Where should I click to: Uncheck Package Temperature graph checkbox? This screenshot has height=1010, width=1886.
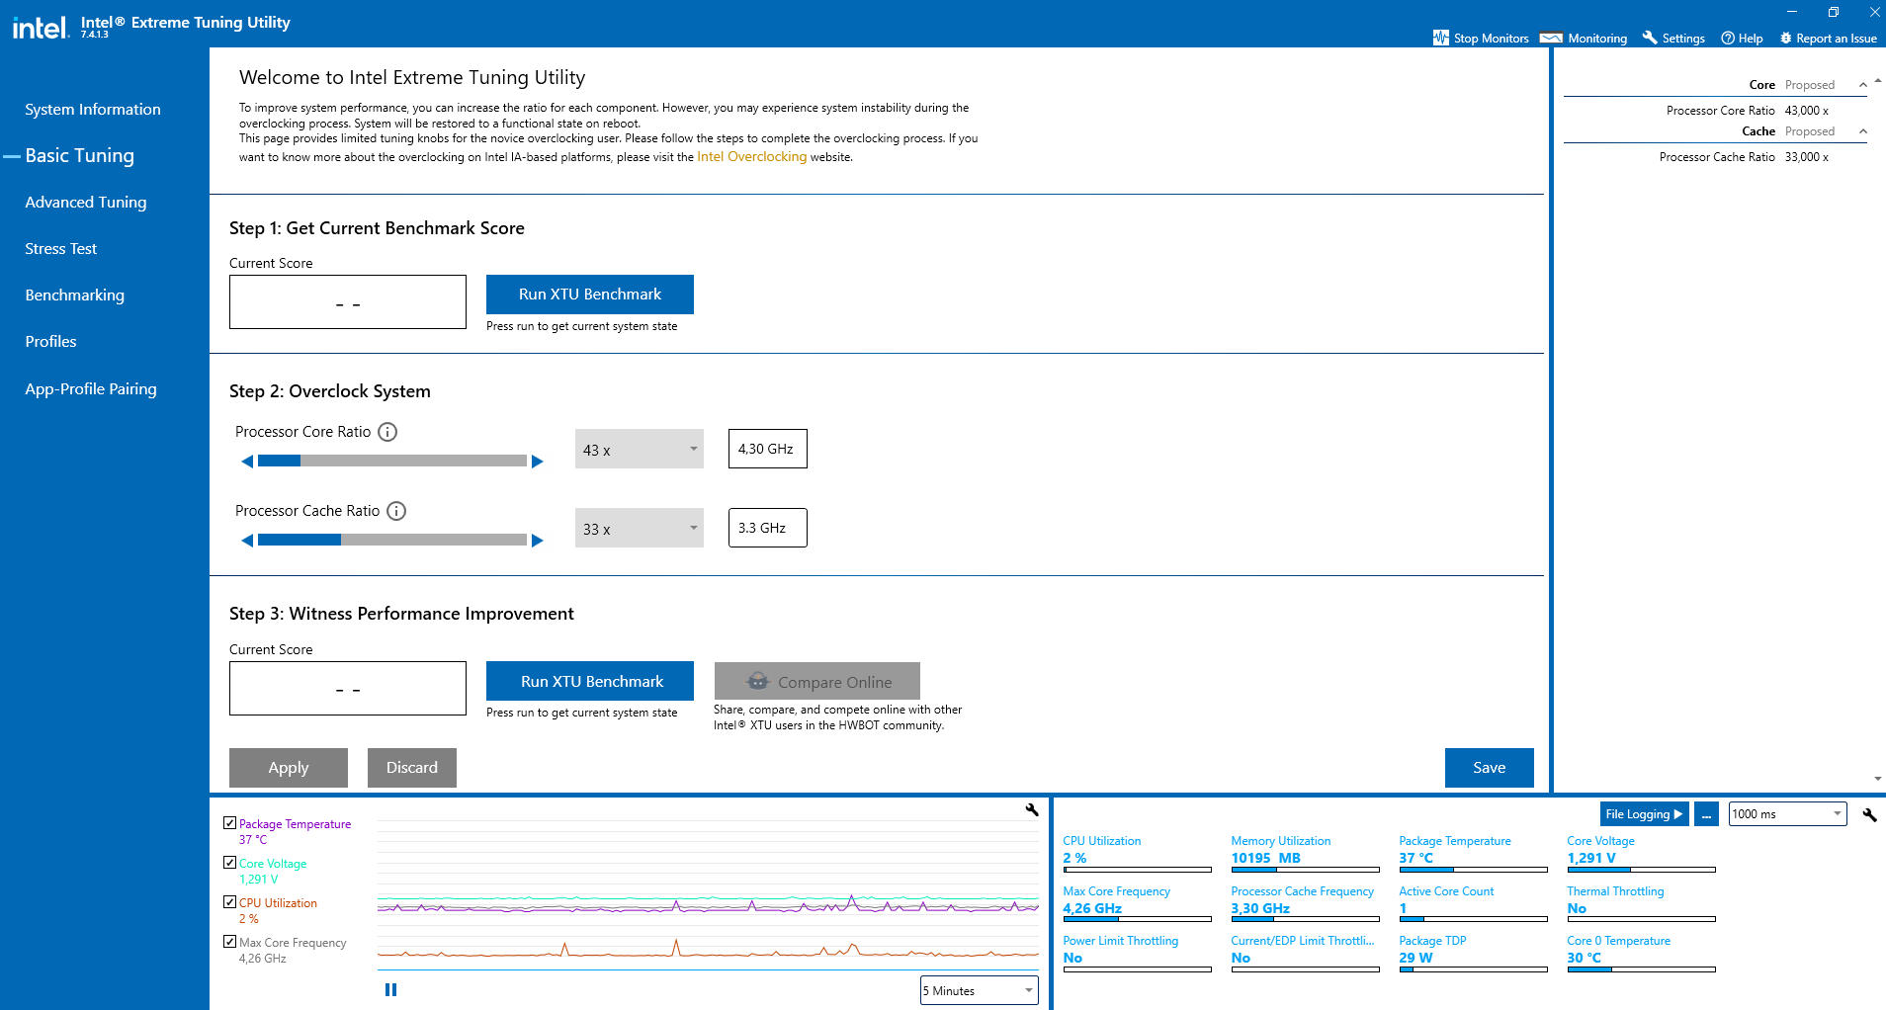click(229, 823)
